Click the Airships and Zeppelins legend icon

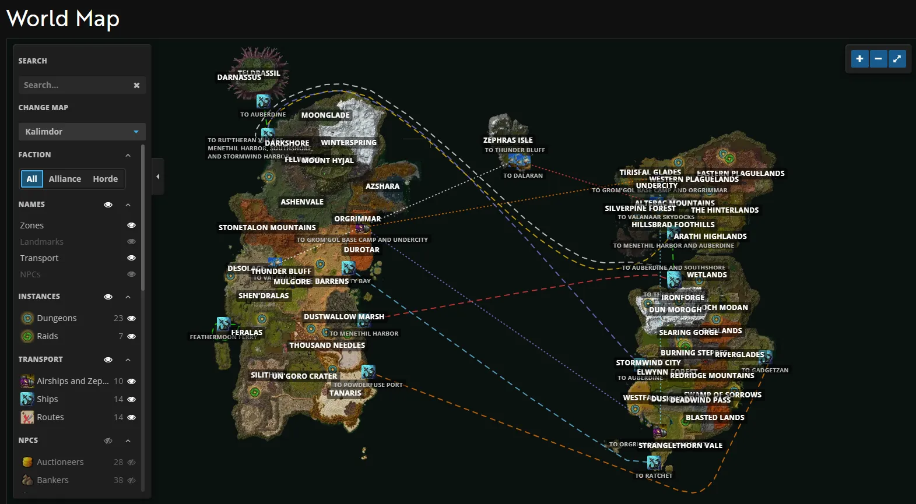coord(27,381)
